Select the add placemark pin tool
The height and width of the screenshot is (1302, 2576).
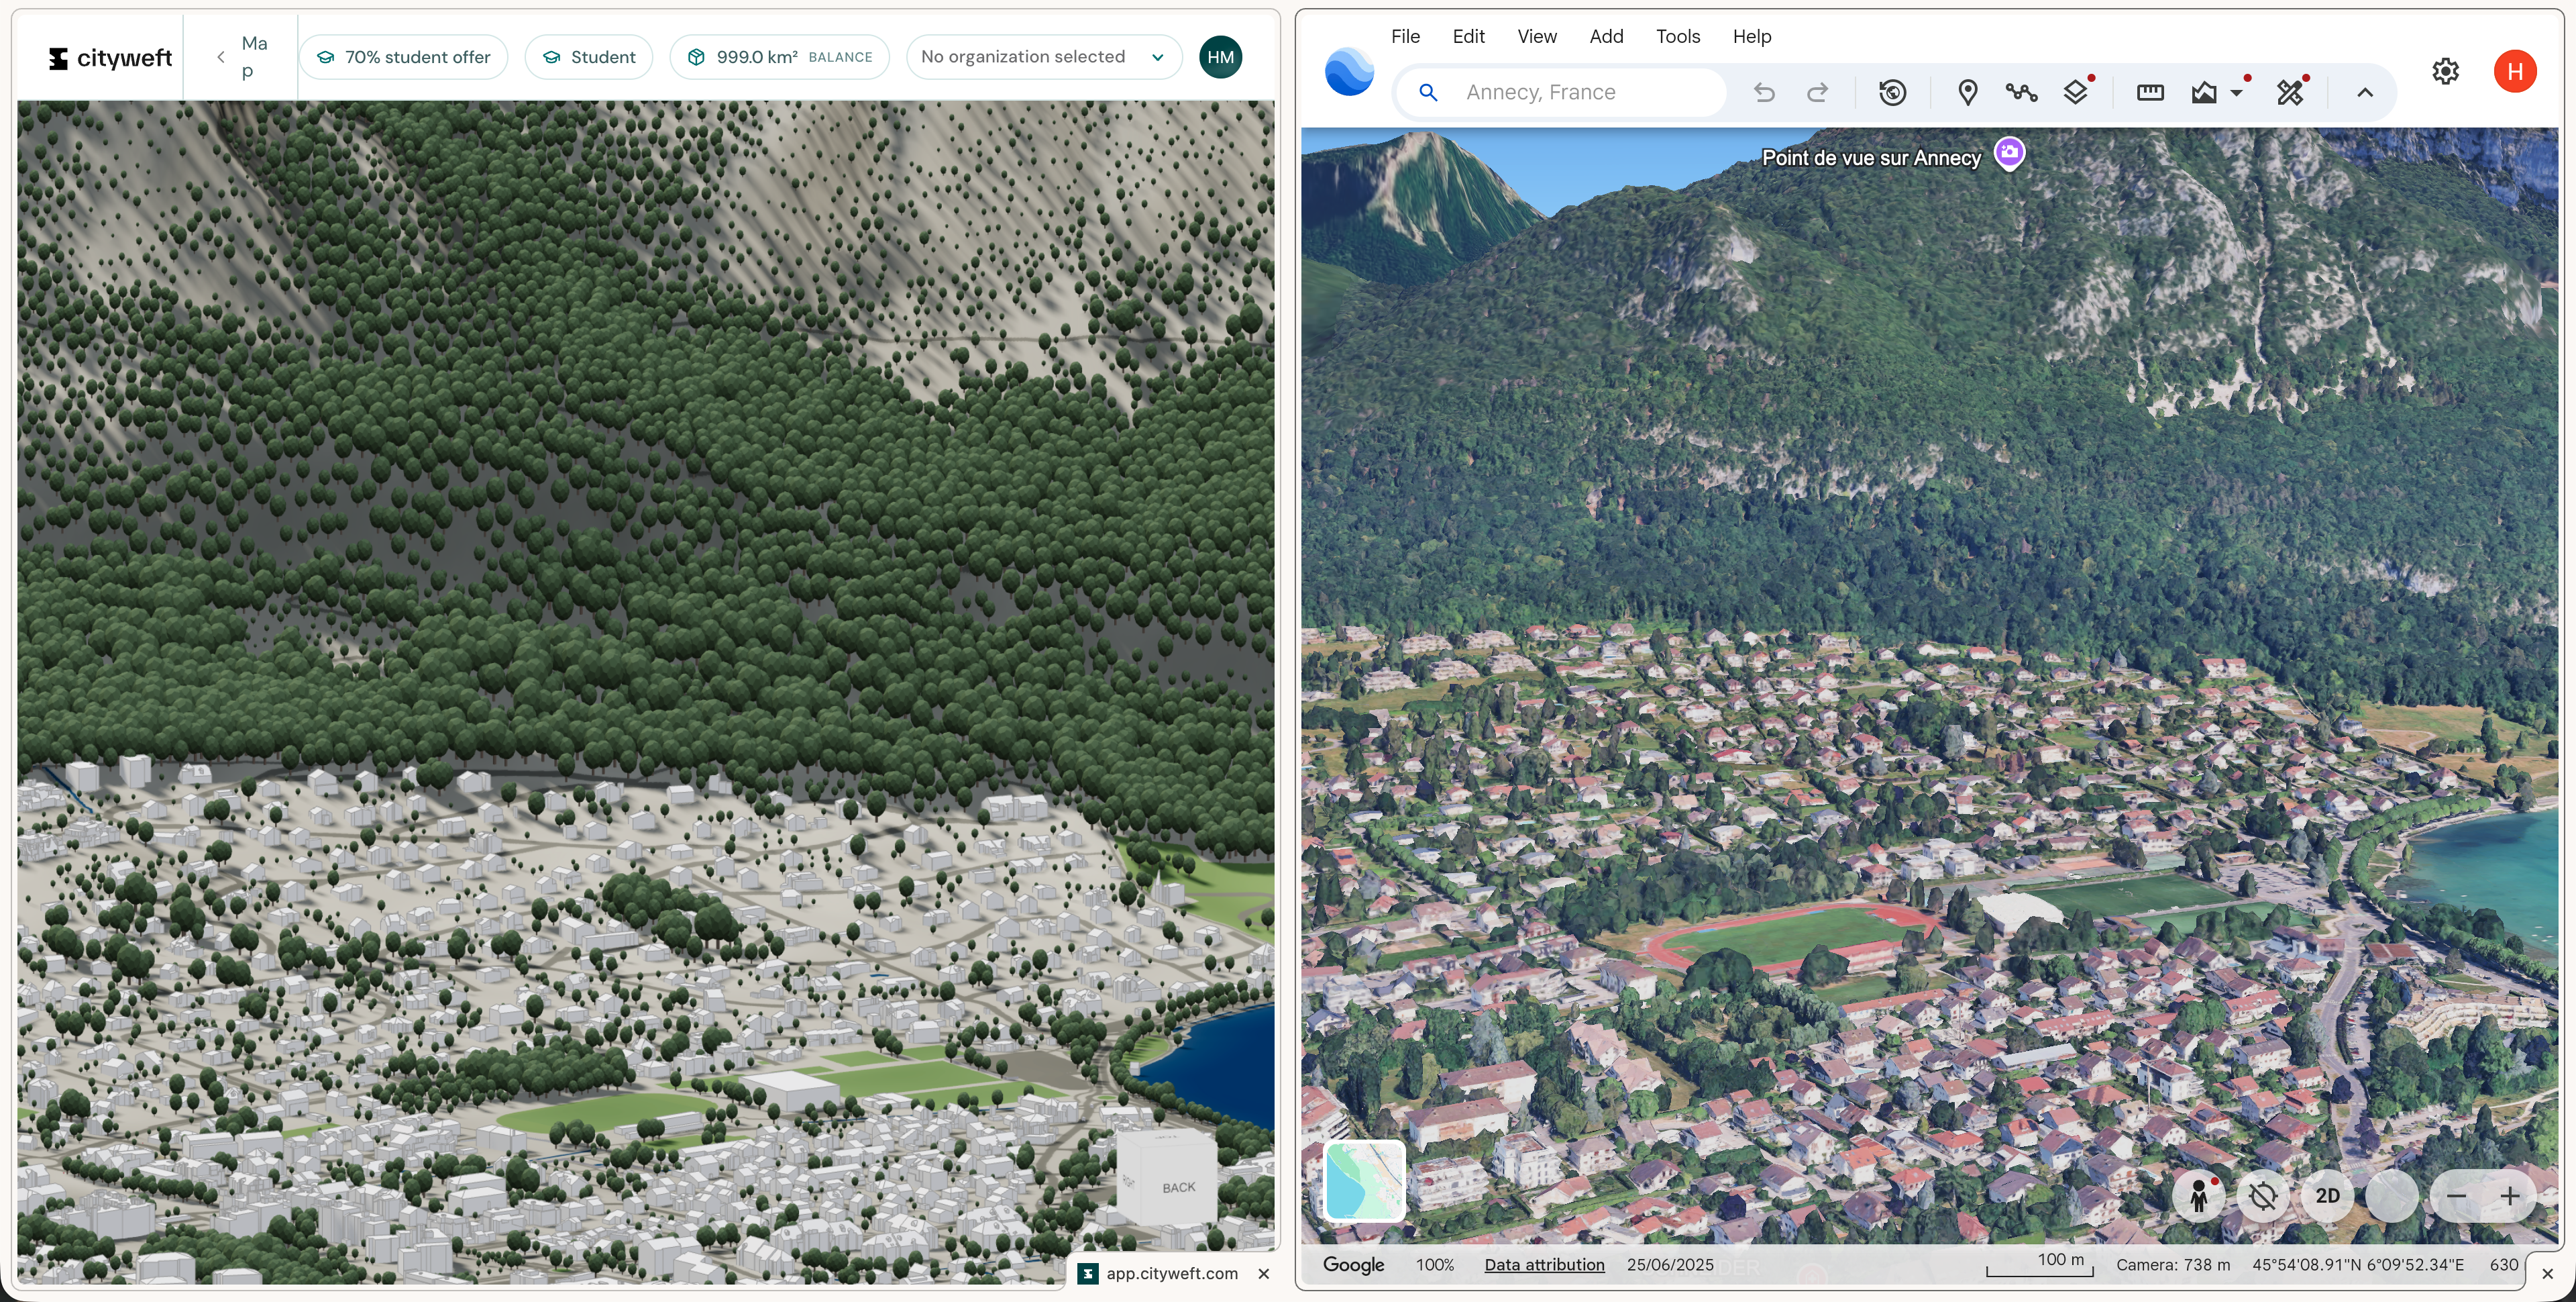pyautogui.click(x=1968, y=92)
